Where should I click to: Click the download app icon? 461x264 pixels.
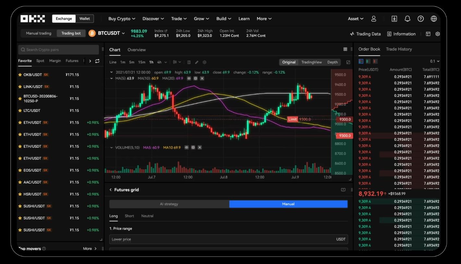pos(394,19)
